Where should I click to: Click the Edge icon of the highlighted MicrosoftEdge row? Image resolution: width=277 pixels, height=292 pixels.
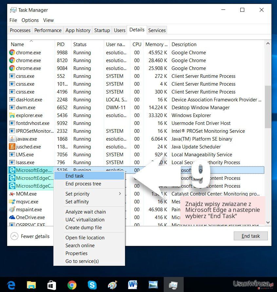tap(12, 170)
